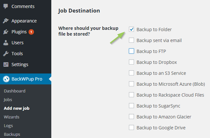
Task: Click the Plugins plug icon
Action: pos(6,32)
